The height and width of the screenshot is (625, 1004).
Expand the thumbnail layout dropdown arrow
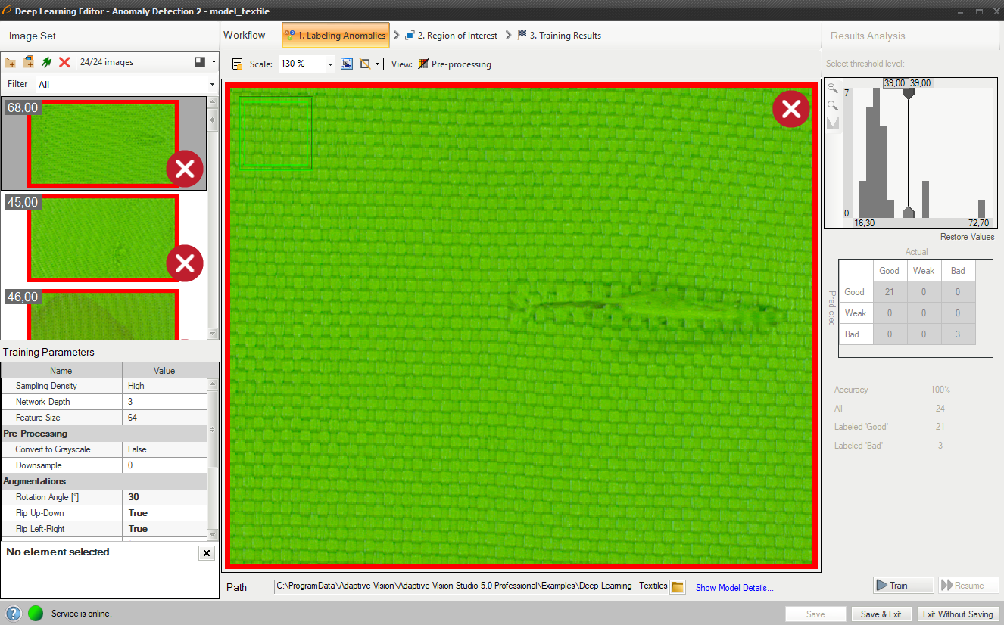(x=214, y=63)
